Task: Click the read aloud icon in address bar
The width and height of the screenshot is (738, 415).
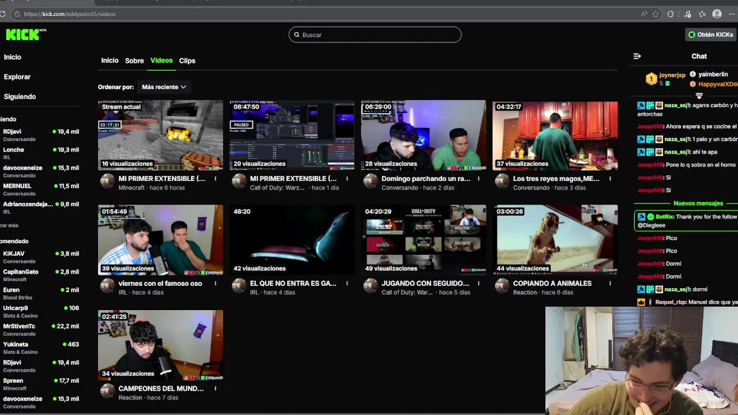Action: (x=644, y=14)
